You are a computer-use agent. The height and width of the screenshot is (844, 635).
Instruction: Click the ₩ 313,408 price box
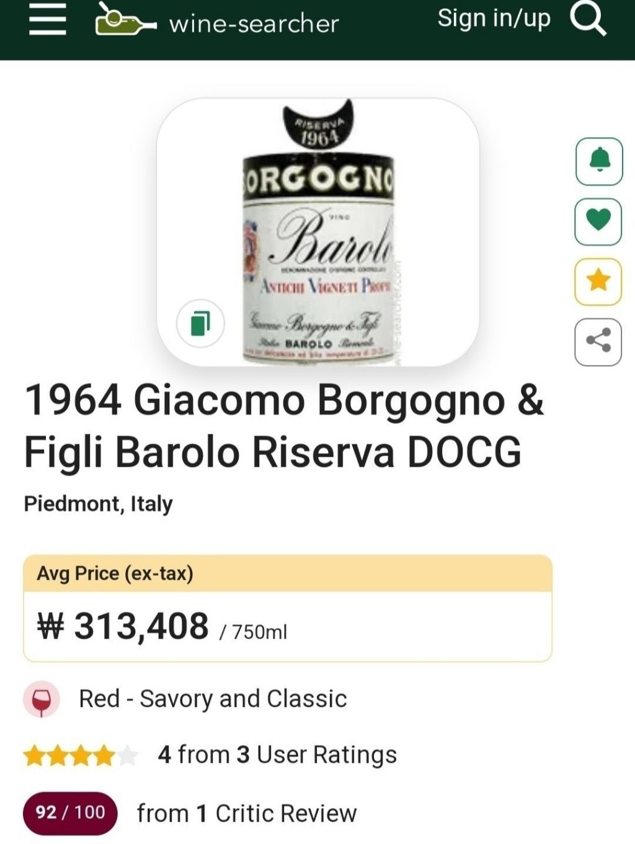point(286,626)
